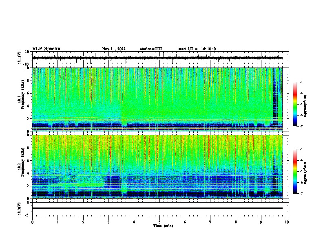Click the thick black ch.3 trace line

(157, 208)
